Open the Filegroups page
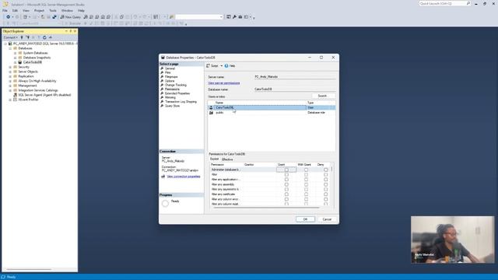The image size is (498, 280). click(171, 76)
